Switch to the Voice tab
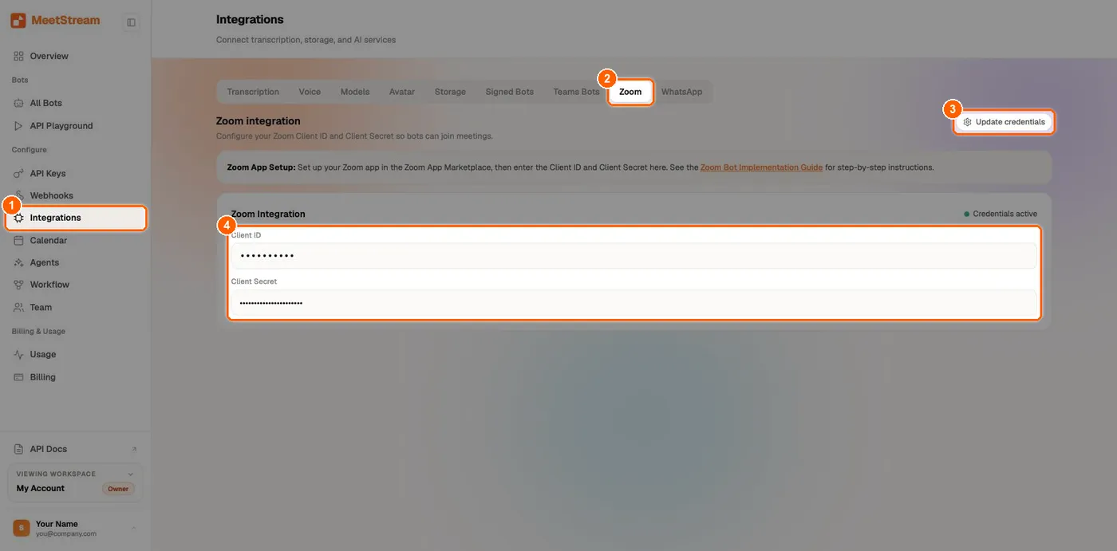 (x=310, y=92)
